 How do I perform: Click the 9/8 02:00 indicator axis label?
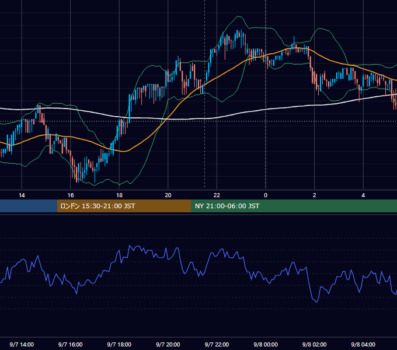coord(315,344)
